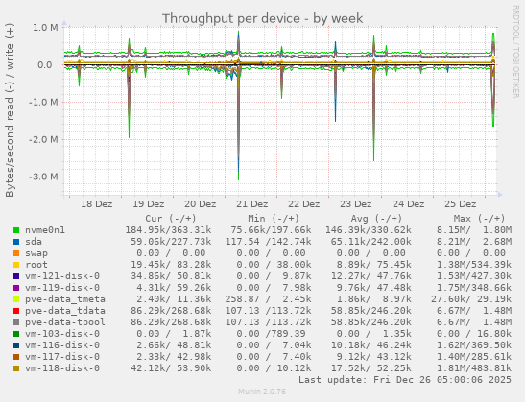This screenshot has width=525, height=402.
Task: Click the 24 Dez date label
Action: pos(409,204)
